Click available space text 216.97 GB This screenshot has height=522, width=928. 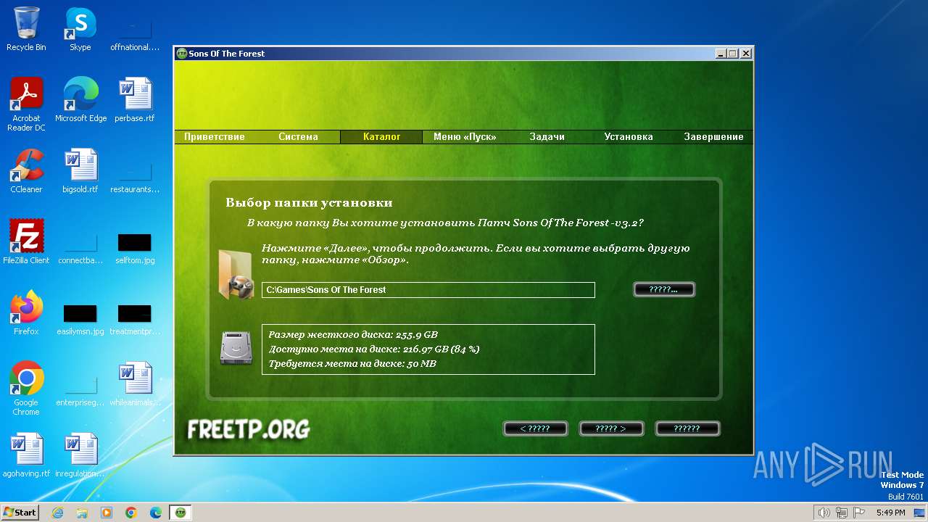(x=374, y=349)
